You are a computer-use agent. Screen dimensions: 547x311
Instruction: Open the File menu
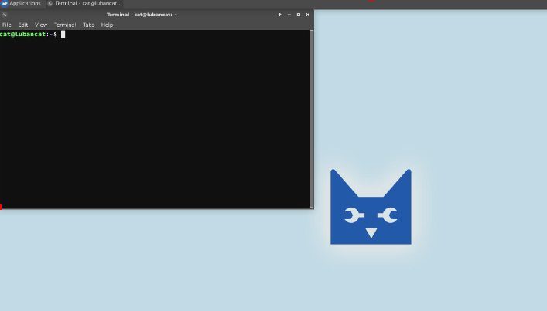7,25
